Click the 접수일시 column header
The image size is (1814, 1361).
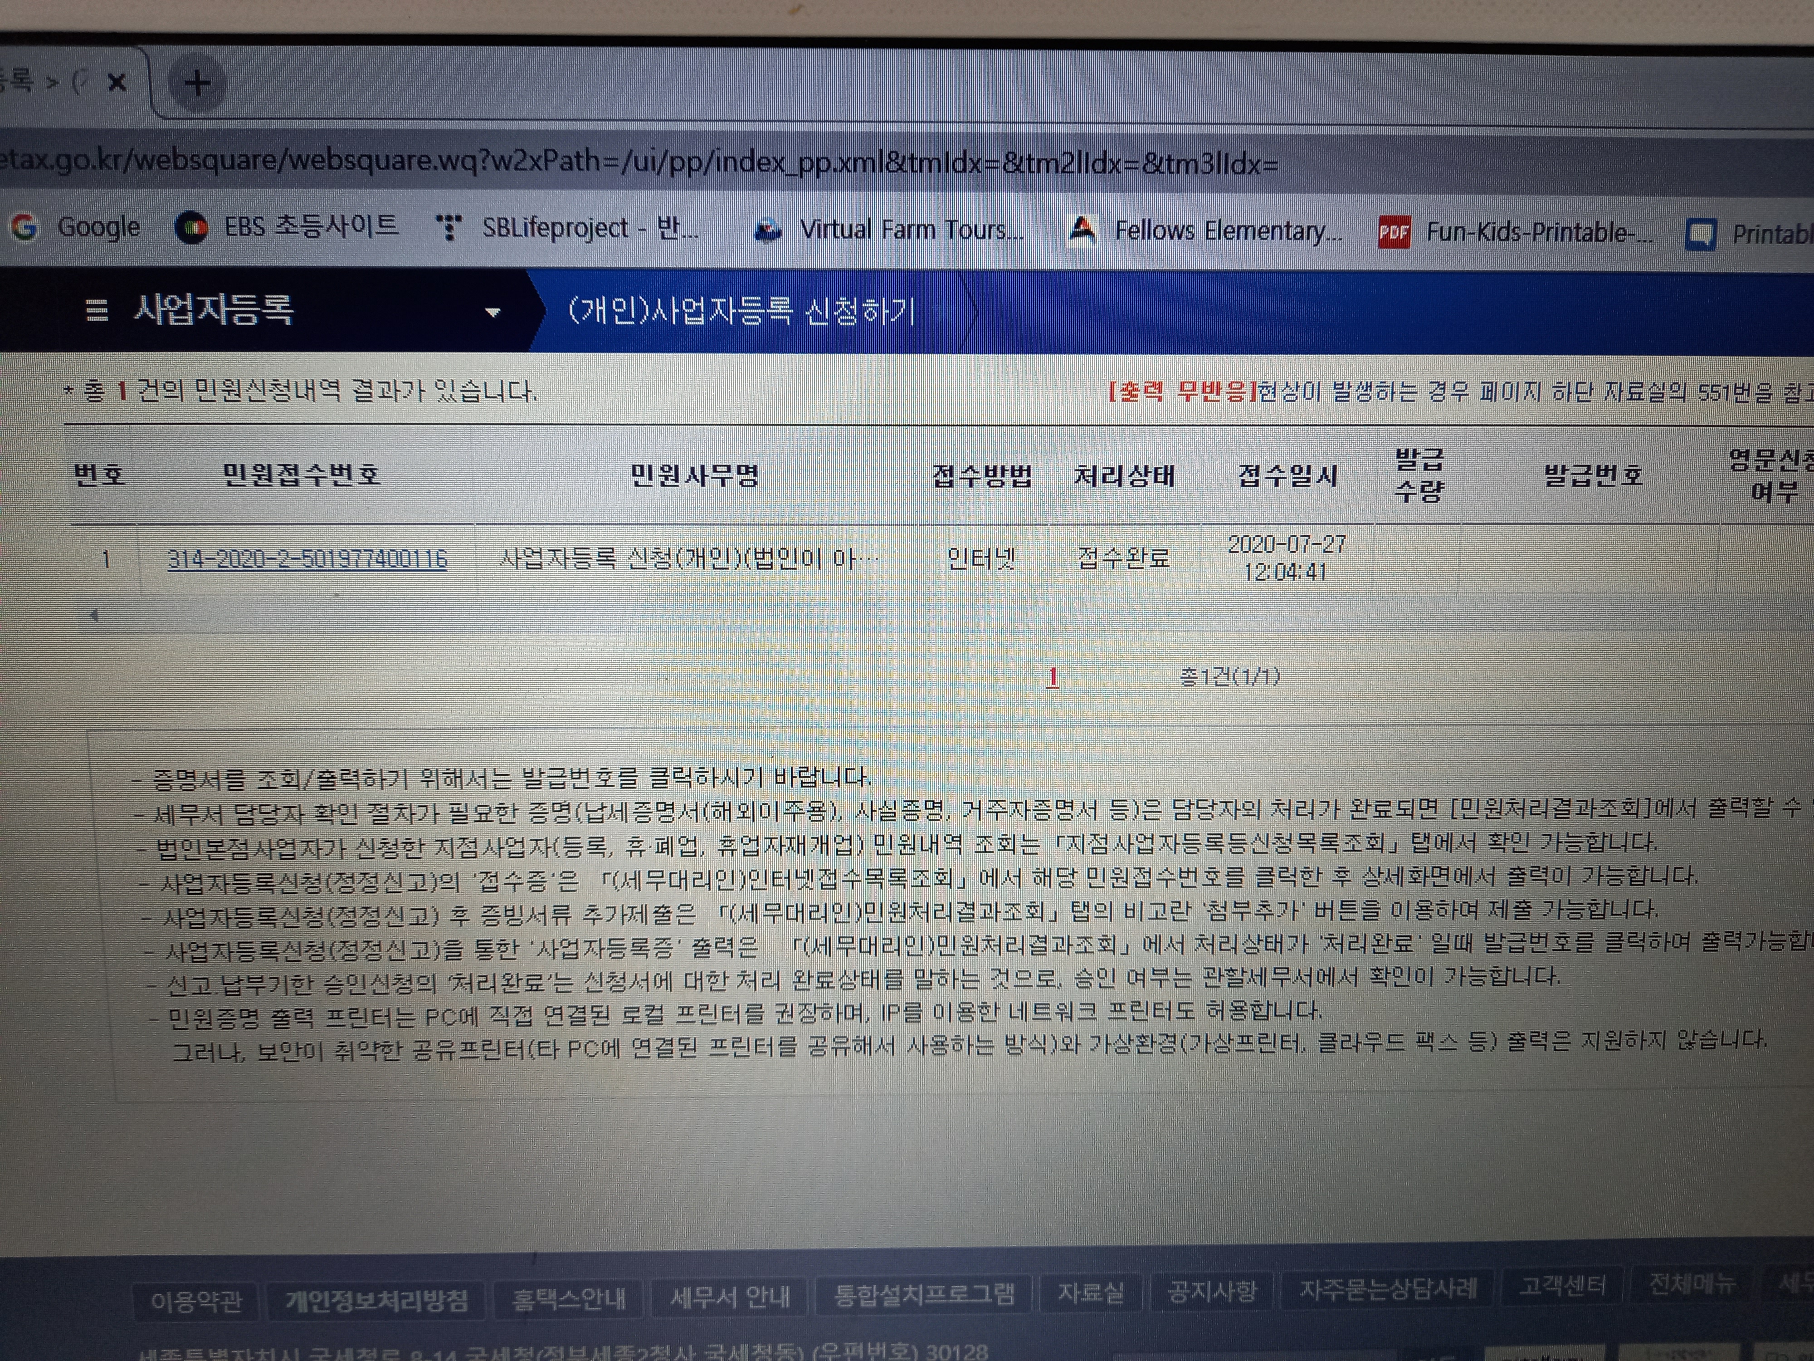(x=1287, y=476)
